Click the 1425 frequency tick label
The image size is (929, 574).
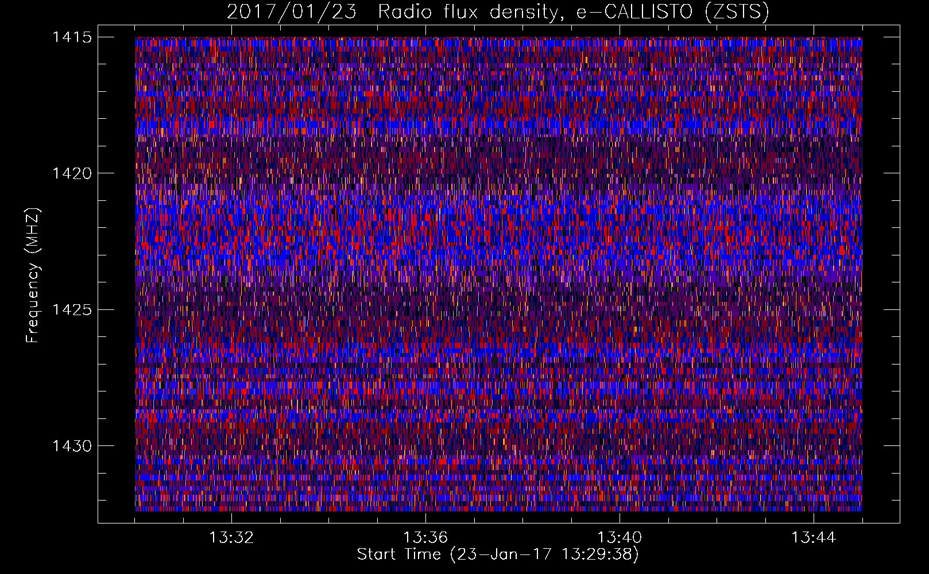tap(72, 310)
